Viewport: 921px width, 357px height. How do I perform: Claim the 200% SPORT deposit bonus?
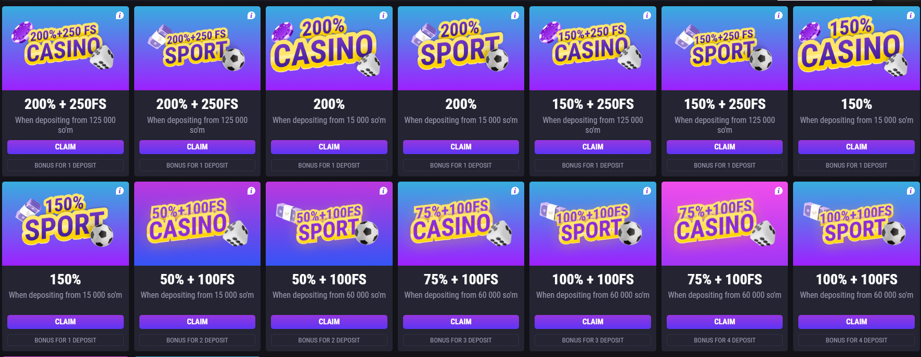(x=461, y=147)
